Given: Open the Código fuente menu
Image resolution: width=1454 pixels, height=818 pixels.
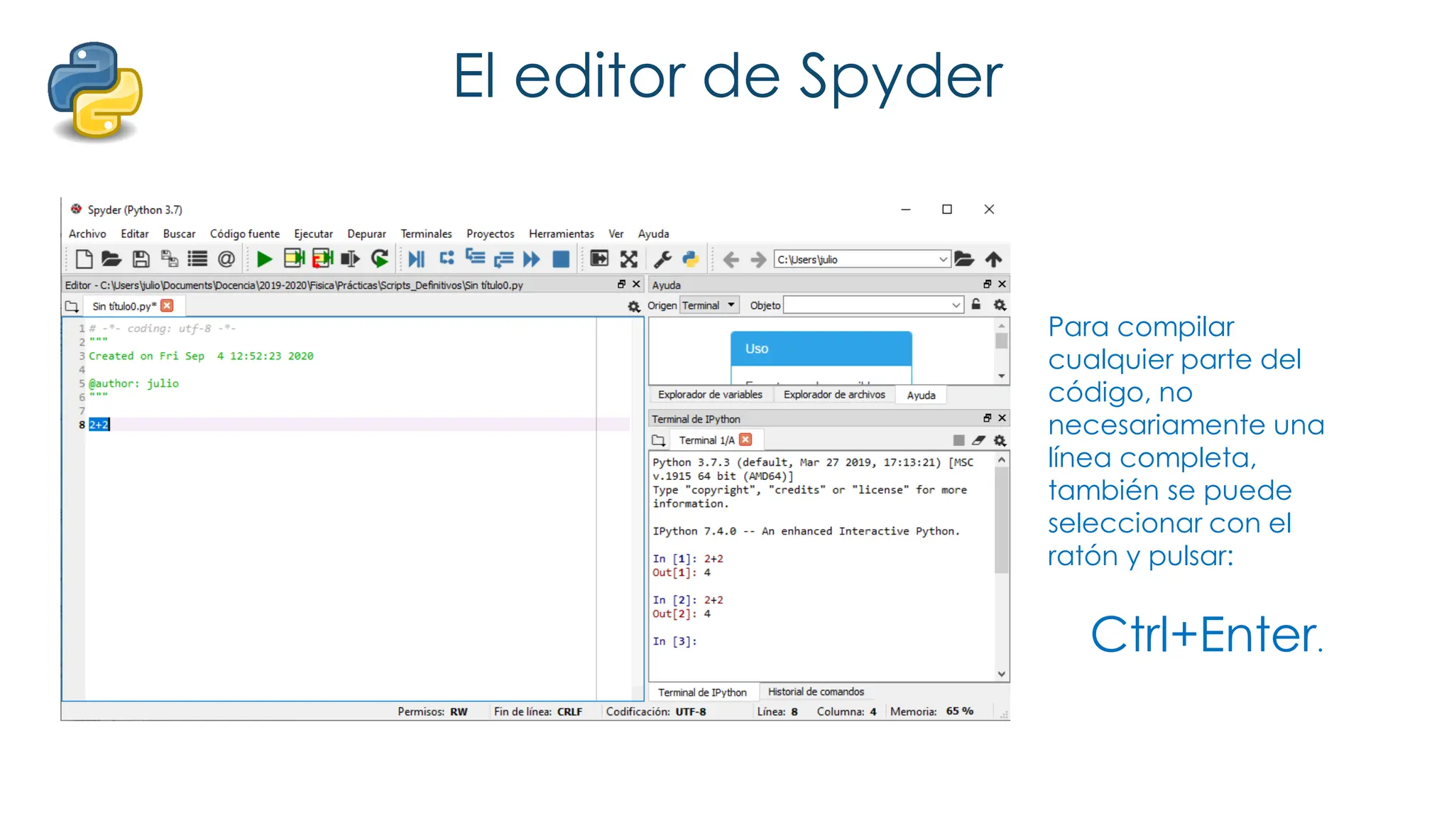Looking at the screenshot, I should click(245, 234).
